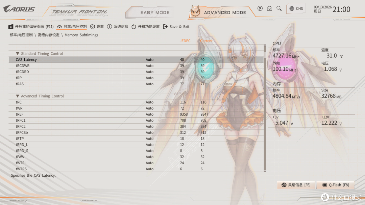Open 风扇信息 [F6] fan info
This screenshot has width=365, height=205.
coord(296,185)
